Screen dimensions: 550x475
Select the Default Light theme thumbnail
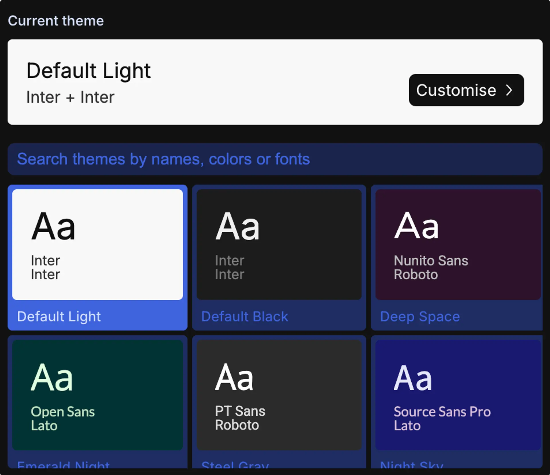(97, 244)
